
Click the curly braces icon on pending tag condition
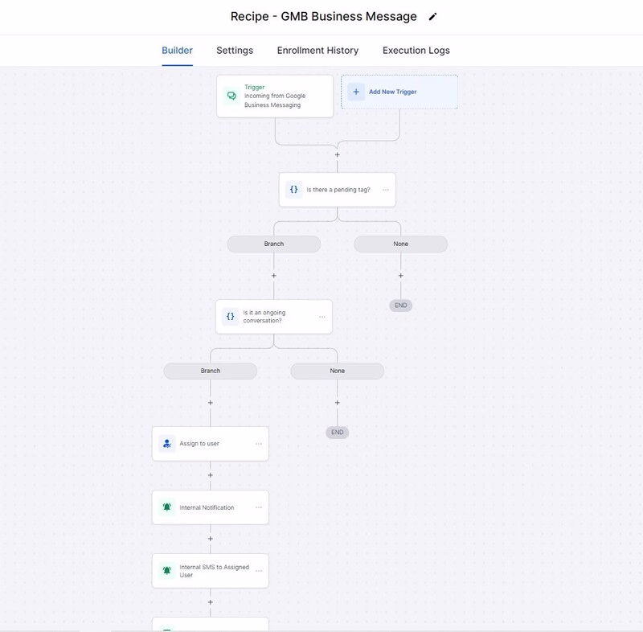pyautogui.click(x=294, y=190)
